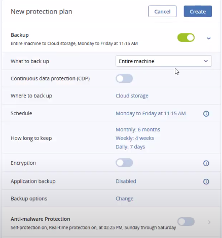Open the Cloud storage destination link
Image resolution: width=222 pixels, height=238 pixels.
[x=132, y=96]
